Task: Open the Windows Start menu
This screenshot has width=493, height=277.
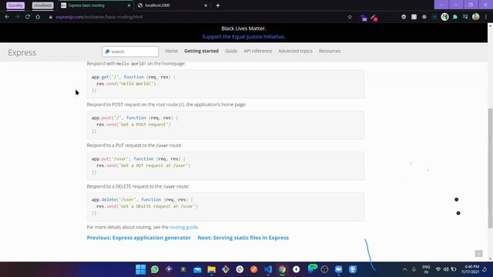Action: click(140, 269)
